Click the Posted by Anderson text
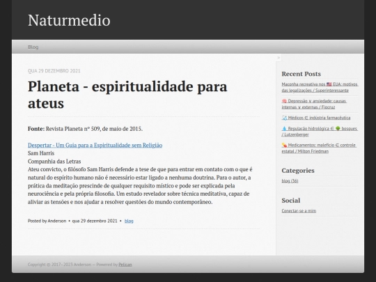Image resolution: width=376 pixels, height=282 pixels. 47,221
